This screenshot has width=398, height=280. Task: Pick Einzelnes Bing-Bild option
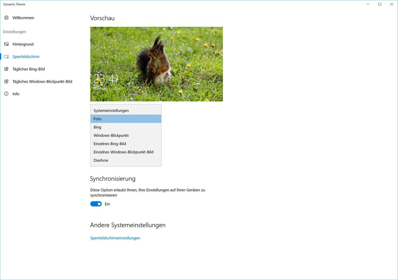(126, 143)
